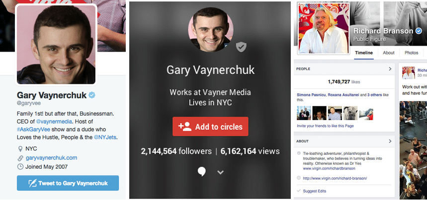Click Twitter verified badge beside Gary Vaynerchuk

click(92, 95)
